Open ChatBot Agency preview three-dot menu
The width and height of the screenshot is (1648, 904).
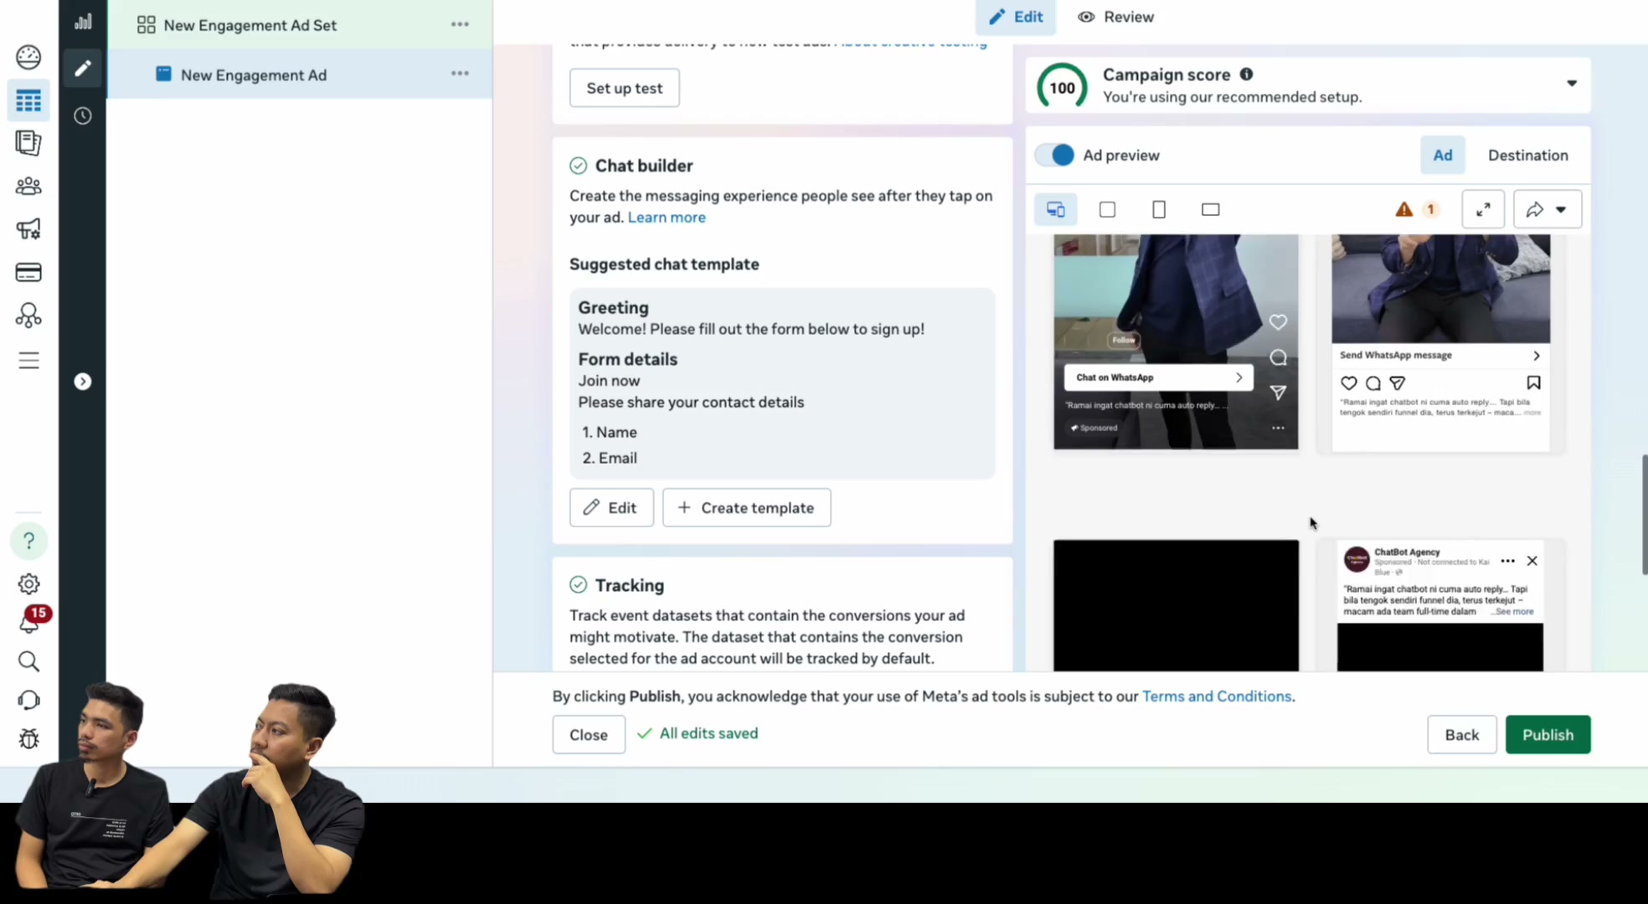click(1507, 561)
